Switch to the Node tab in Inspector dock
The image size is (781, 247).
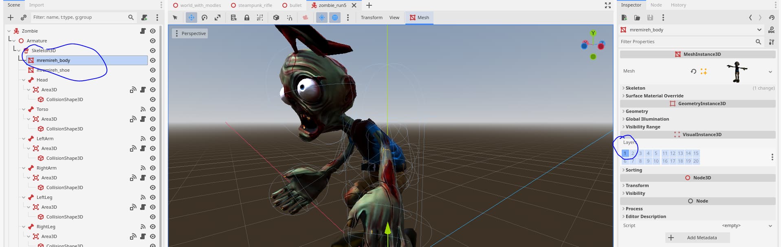[656, 5]
